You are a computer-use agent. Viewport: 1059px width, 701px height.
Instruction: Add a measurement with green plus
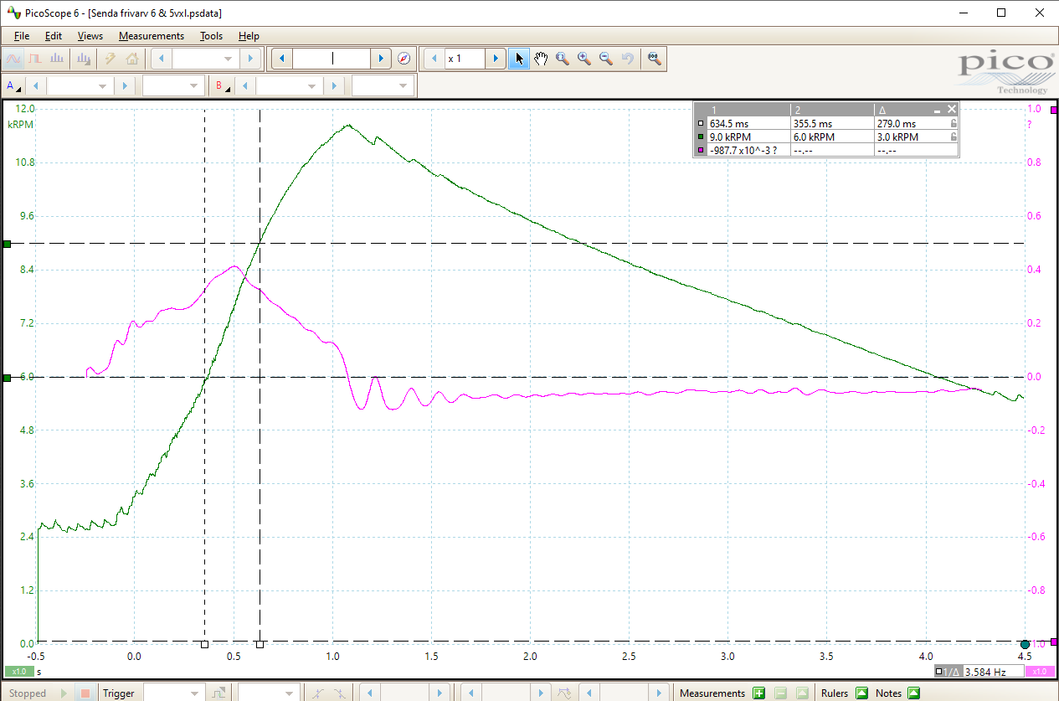pos(758,693)
